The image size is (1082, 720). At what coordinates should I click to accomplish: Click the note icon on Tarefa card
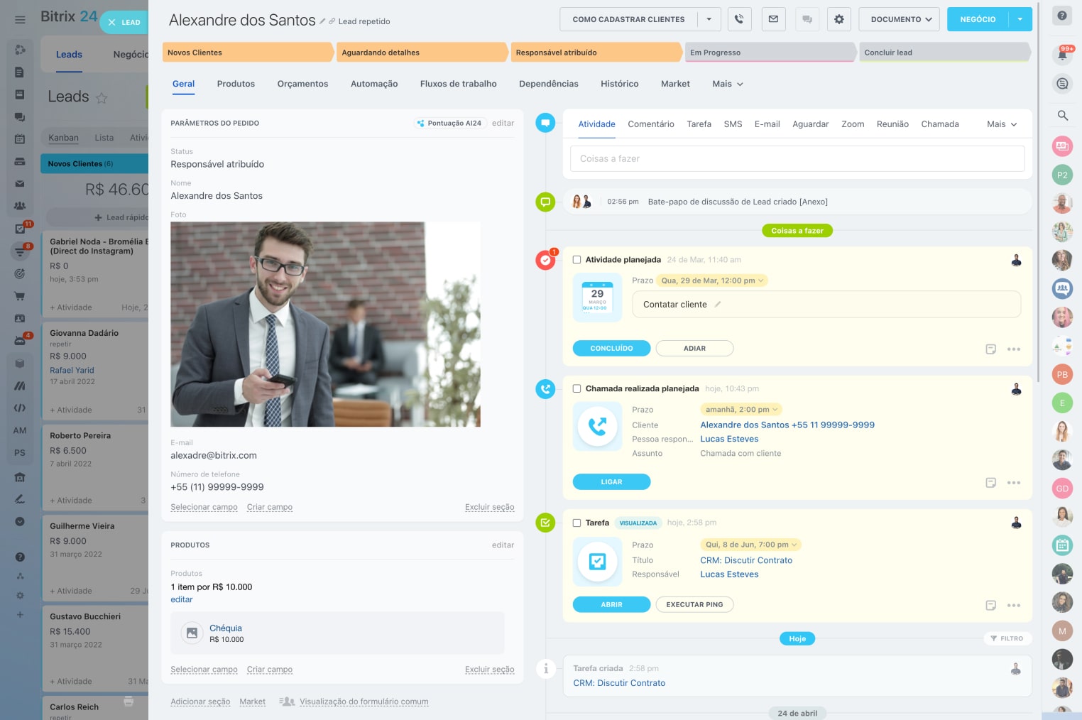pyautogui.click(x=990, y=605)
